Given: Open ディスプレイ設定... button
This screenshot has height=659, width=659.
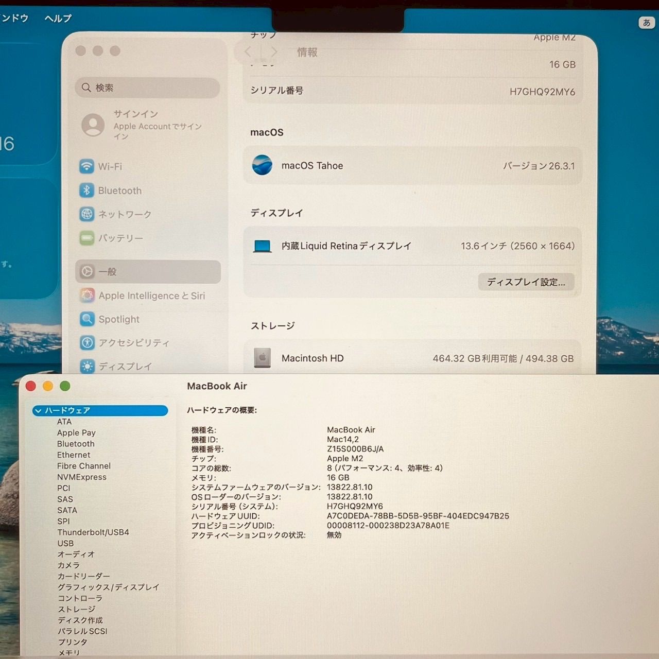Looking at the screenshot, I should (526, 282).
